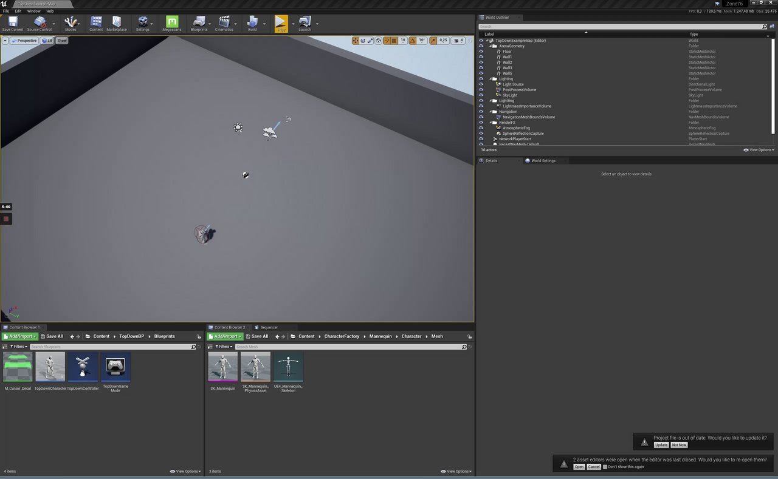Screen dimensions: 778x479
Task: Open the Launch options dropdown arrow
Action: 317,24
